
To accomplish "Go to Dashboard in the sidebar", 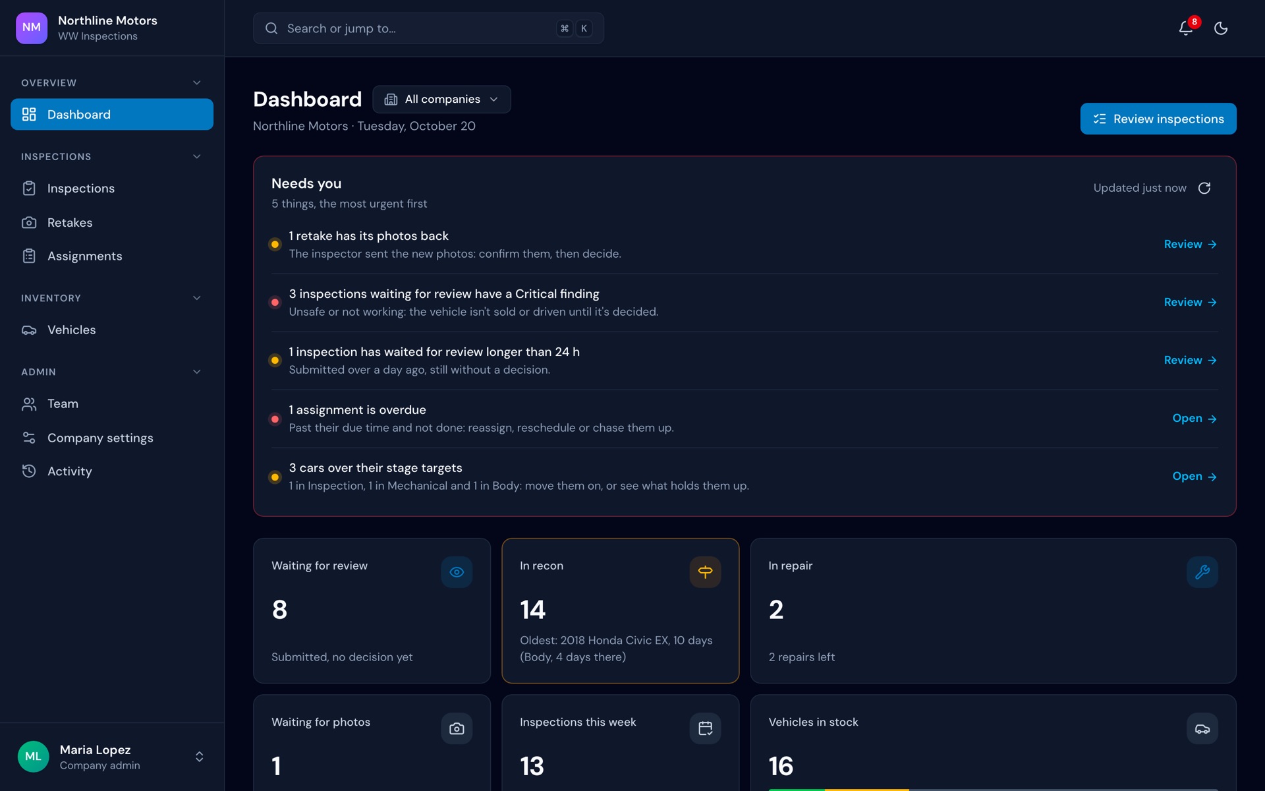I will pyautogui.click(x=112, y=115).
